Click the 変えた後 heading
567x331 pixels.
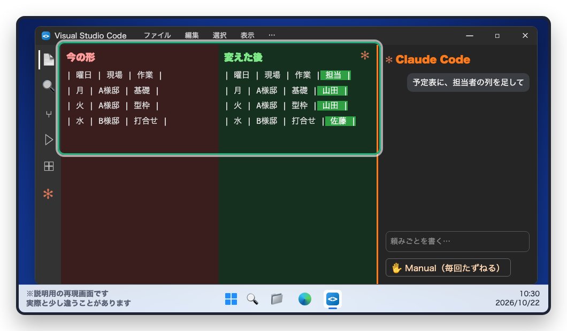[243, 57]
